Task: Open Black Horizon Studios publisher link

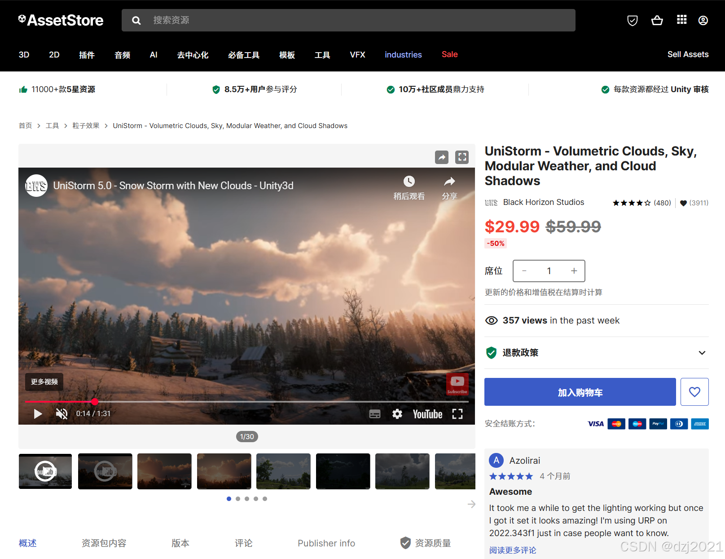Action: (544, 202)
